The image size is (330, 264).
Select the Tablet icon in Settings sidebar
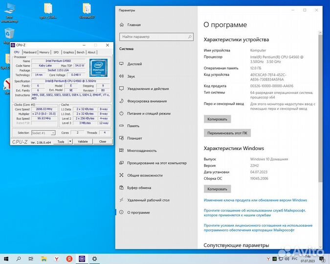click(x=121, y=138)
